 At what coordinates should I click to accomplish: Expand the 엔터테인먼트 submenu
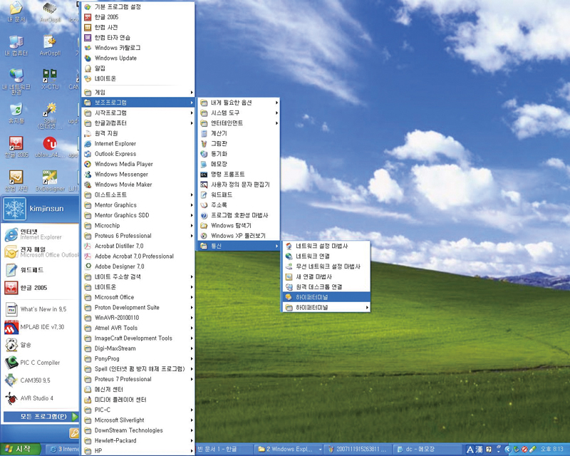click(239, 123)
